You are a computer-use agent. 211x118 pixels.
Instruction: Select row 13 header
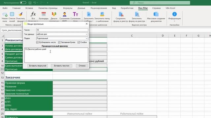coord(2,78)
